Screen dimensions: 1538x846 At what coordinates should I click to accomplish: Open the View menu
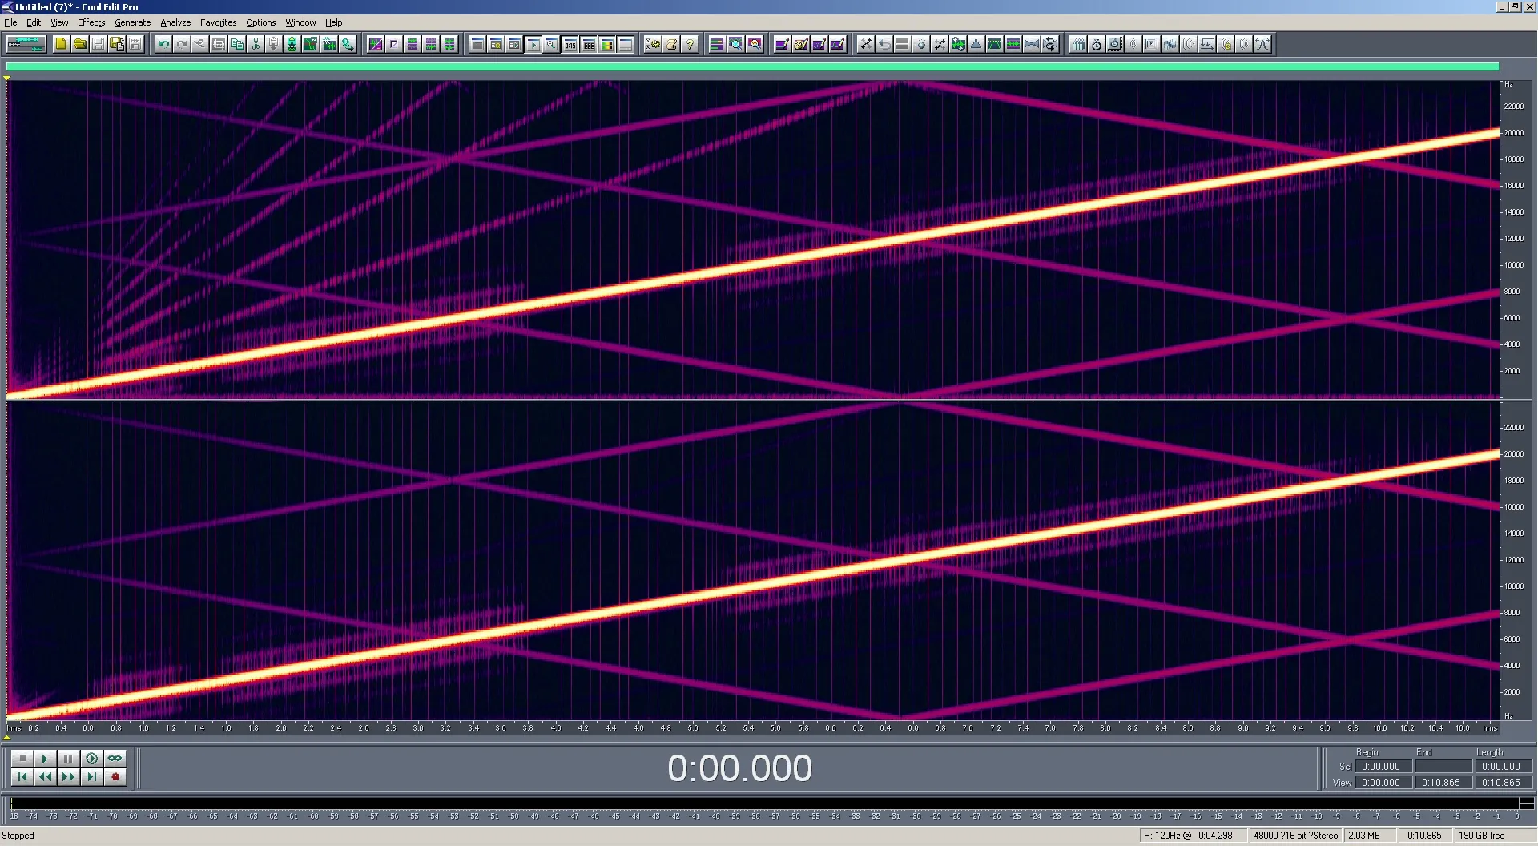click(59, 22)
